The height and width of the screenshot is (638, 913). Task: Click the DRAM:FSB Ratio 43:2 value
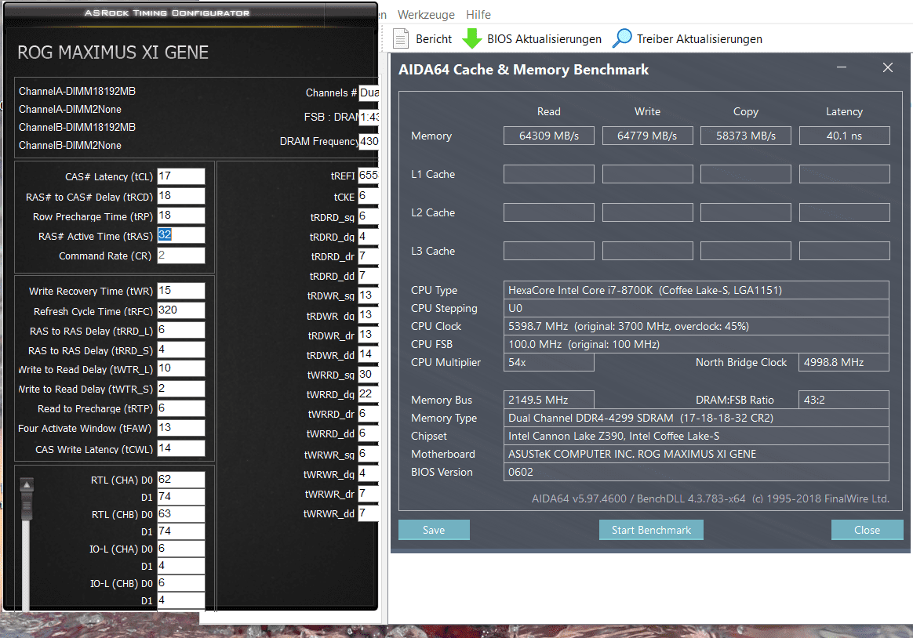(x=844, y=400)
